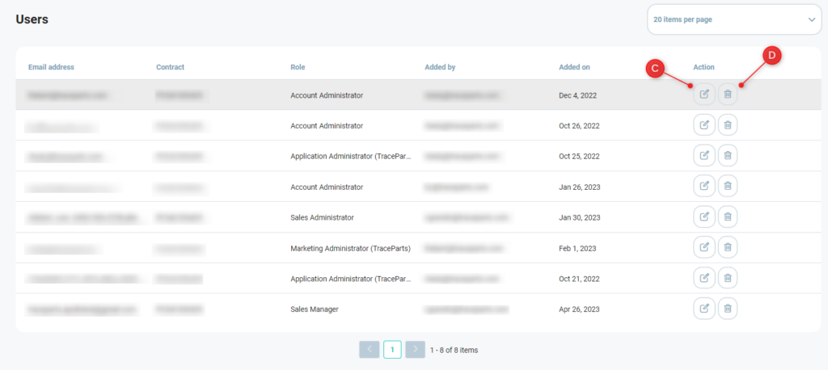Image resolution: width=828 pixels, height=370 pixels.
Task: Open the 20 items per page dropdown
Action: [x=733, y=19]
